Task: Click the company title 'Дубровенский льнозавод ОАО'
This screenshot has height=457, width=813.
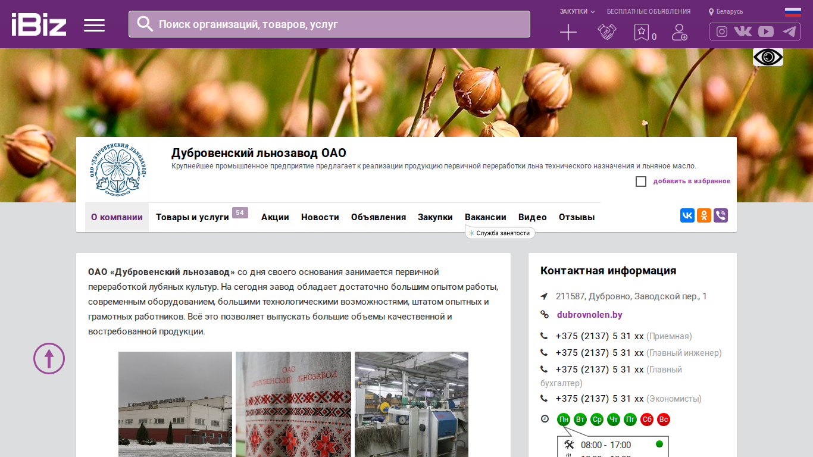Action: pos(259,153)
